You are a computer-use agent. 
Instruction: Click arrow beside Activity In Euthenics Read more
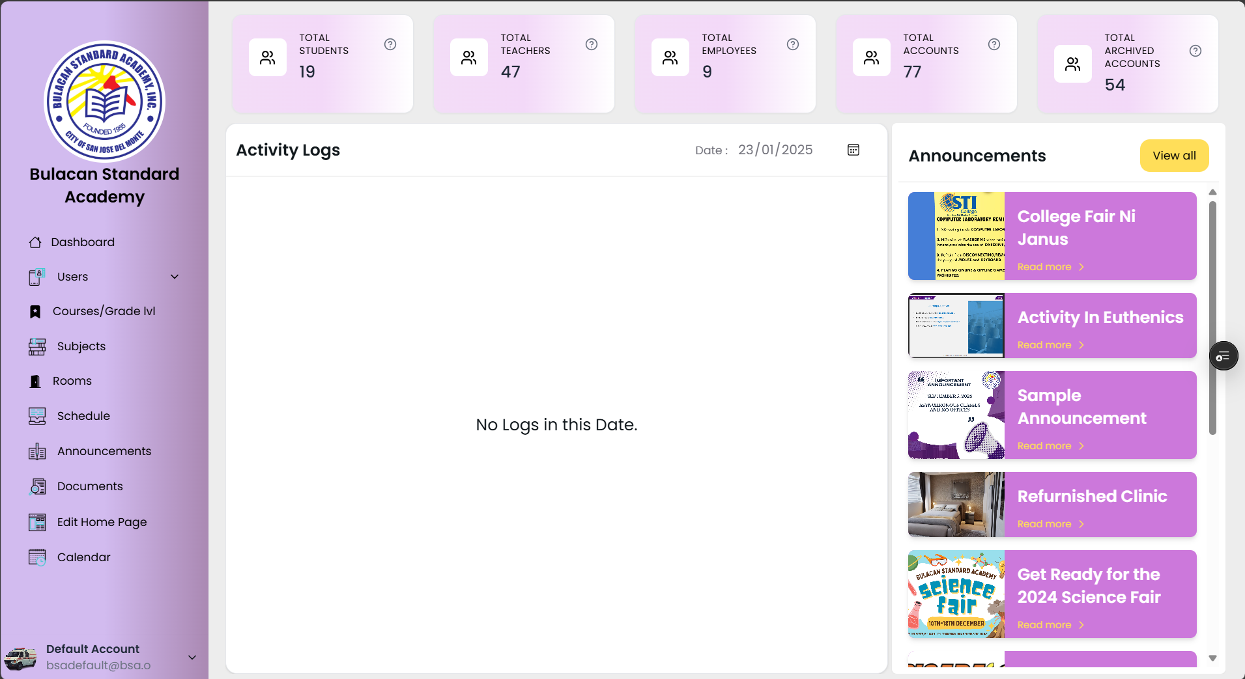[x=1081, y=345]
